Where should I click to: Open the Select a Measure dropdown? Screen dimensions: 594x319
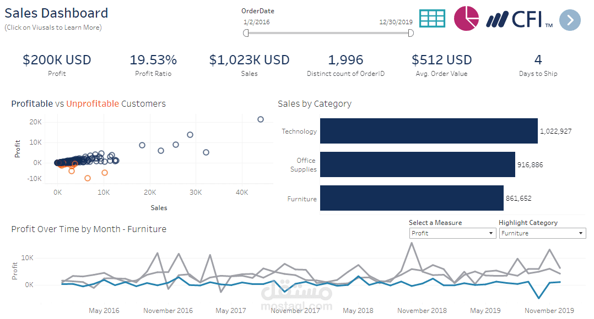pyautogui.click(x=452, y=233)
